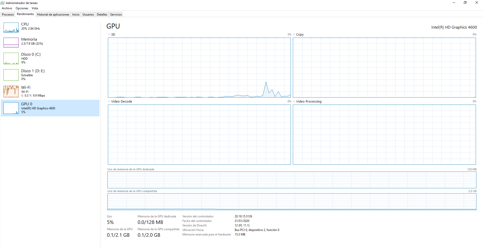Open the Copy engine dropdown chevron
The image size is (483, 250).
tap(294, 35)
